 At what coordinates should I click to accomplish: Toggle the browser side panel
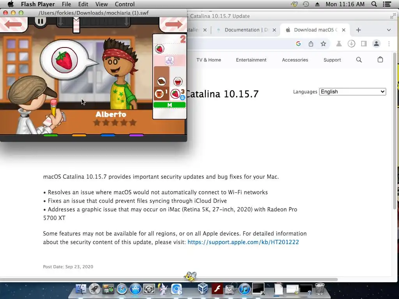[364, 44]
